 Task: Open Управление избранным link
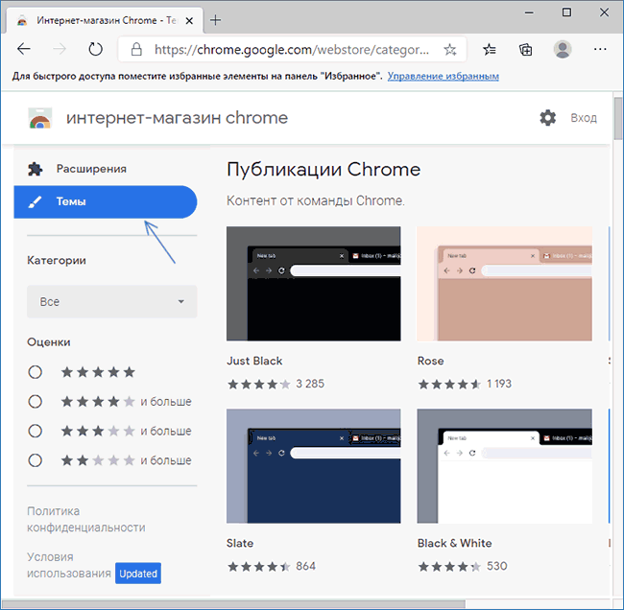tap(443, 76)
